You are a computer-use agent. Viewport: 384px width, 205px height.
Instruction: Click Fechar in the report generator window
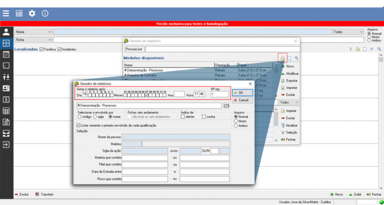pyautogui.click(x=288, y=139)
